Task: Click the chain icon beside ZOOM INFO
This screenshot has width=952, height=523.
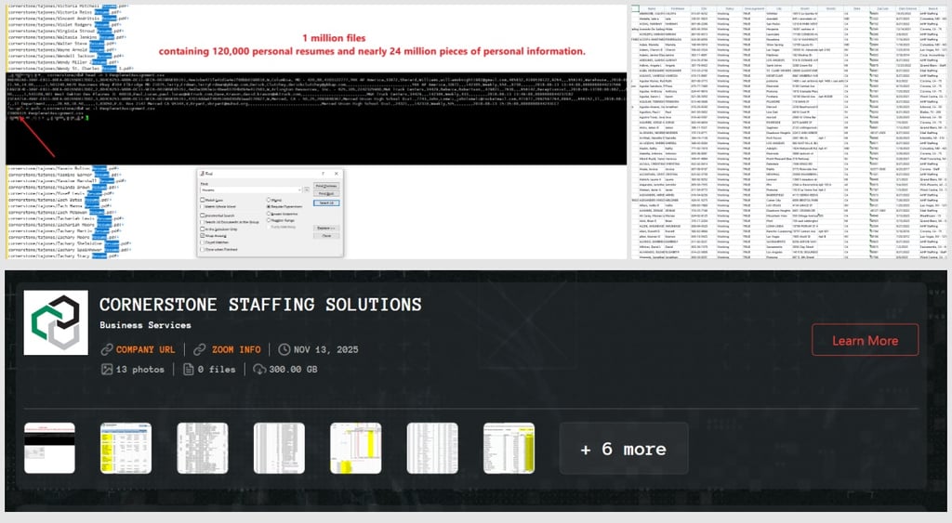Action: 199,349
